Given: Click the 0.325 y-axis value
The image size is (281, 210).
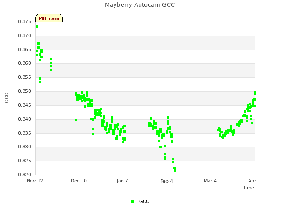Looking at the screenshot, I should click(x=25, y=161).
